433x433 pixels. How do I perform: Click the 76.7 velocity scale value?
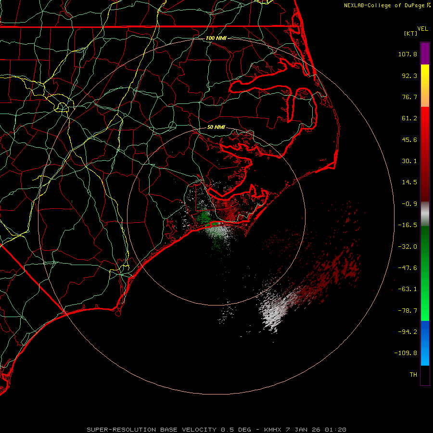pyautogui.click(x=409, y=97)
